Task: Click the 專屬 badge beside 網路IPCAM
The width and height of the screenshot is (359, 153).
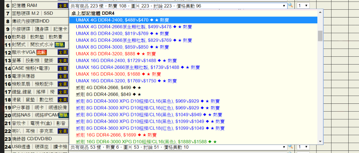Action: click(x=63, y=115)
